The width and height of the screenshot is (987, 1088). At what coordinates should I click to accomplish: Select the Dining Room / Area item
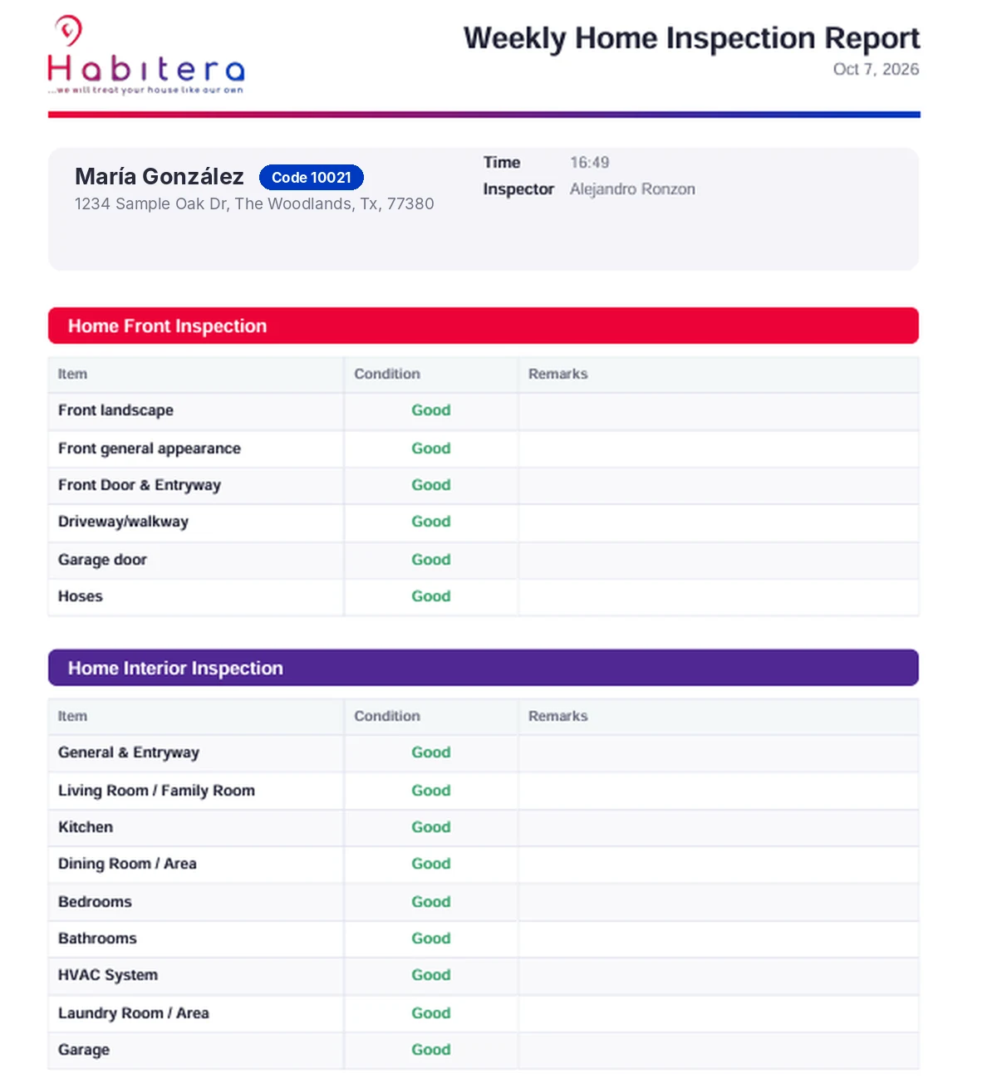point(127,864)
